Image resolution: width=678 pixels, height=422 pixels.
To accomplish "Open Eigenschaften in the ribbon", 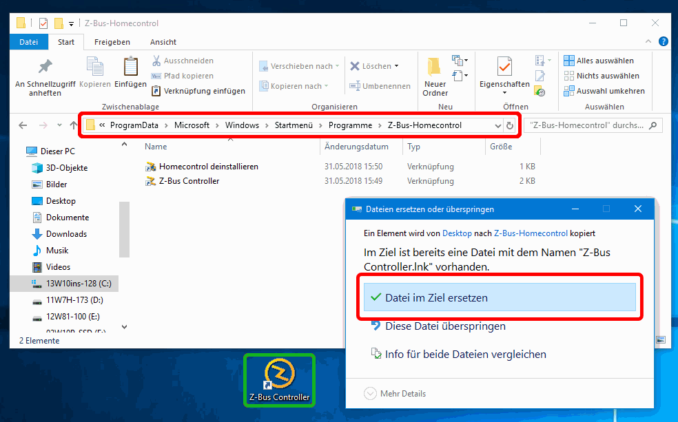I will [504, 67].
